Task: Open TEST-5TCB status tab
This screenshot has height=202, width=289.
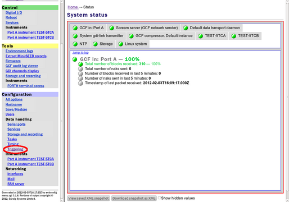Action: click(x=245, y=36)
